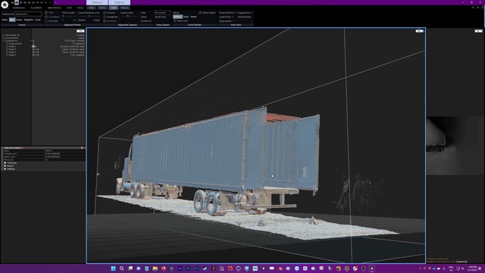Switch to the SCENE 3D context tab

click(120, 2)
